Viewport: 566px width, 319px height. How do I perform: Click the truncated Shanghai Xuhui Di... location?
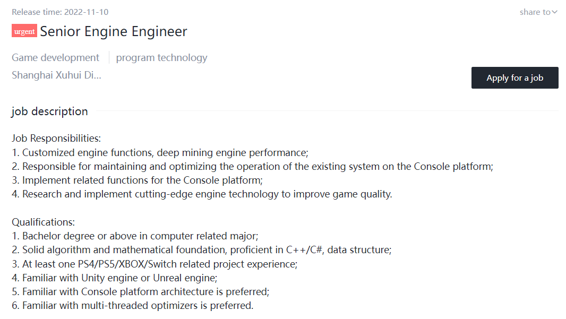pos(56,75)
